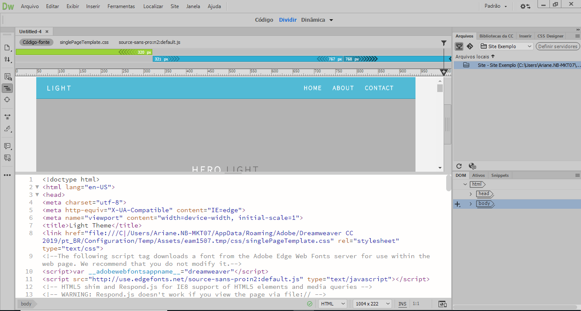Activate the Inspect crosshair tool
Screen dimensions: 581x311
[x=7, y=99]
